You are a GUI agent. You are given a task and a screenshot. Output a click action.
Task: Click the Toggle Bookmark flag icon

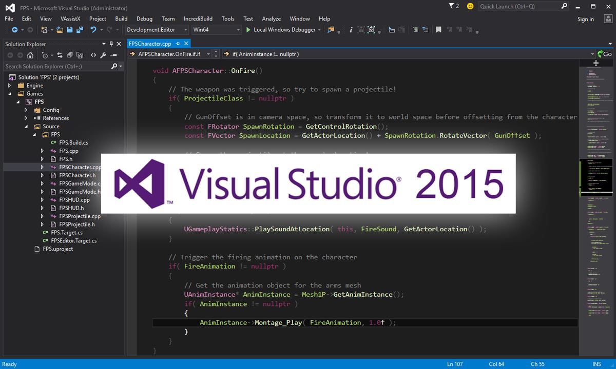438,30
